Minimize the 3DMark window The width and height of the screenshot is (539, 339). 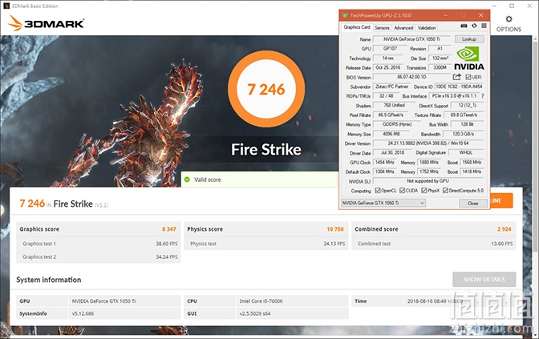(x=494, y=6)
